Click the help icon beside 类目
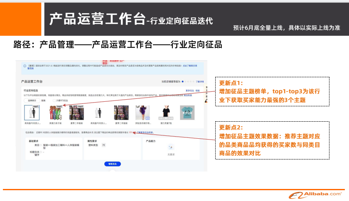 click(41, 146)
